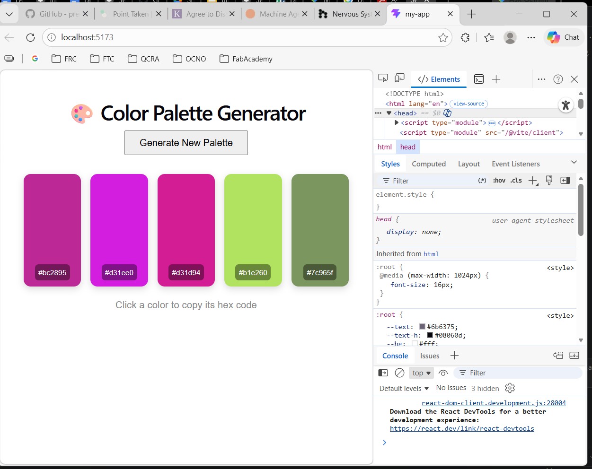Open Copilot Chat button
The image size is (592, 469).
click(x=564, y=37)
